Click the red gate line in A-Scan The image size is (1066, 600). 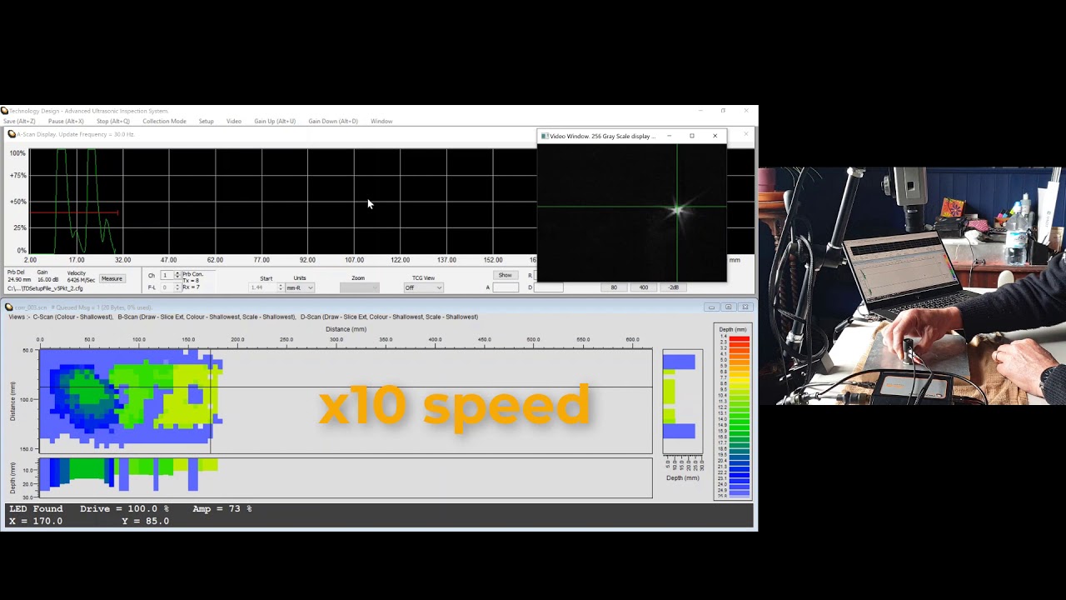click(x=73, y=212)
